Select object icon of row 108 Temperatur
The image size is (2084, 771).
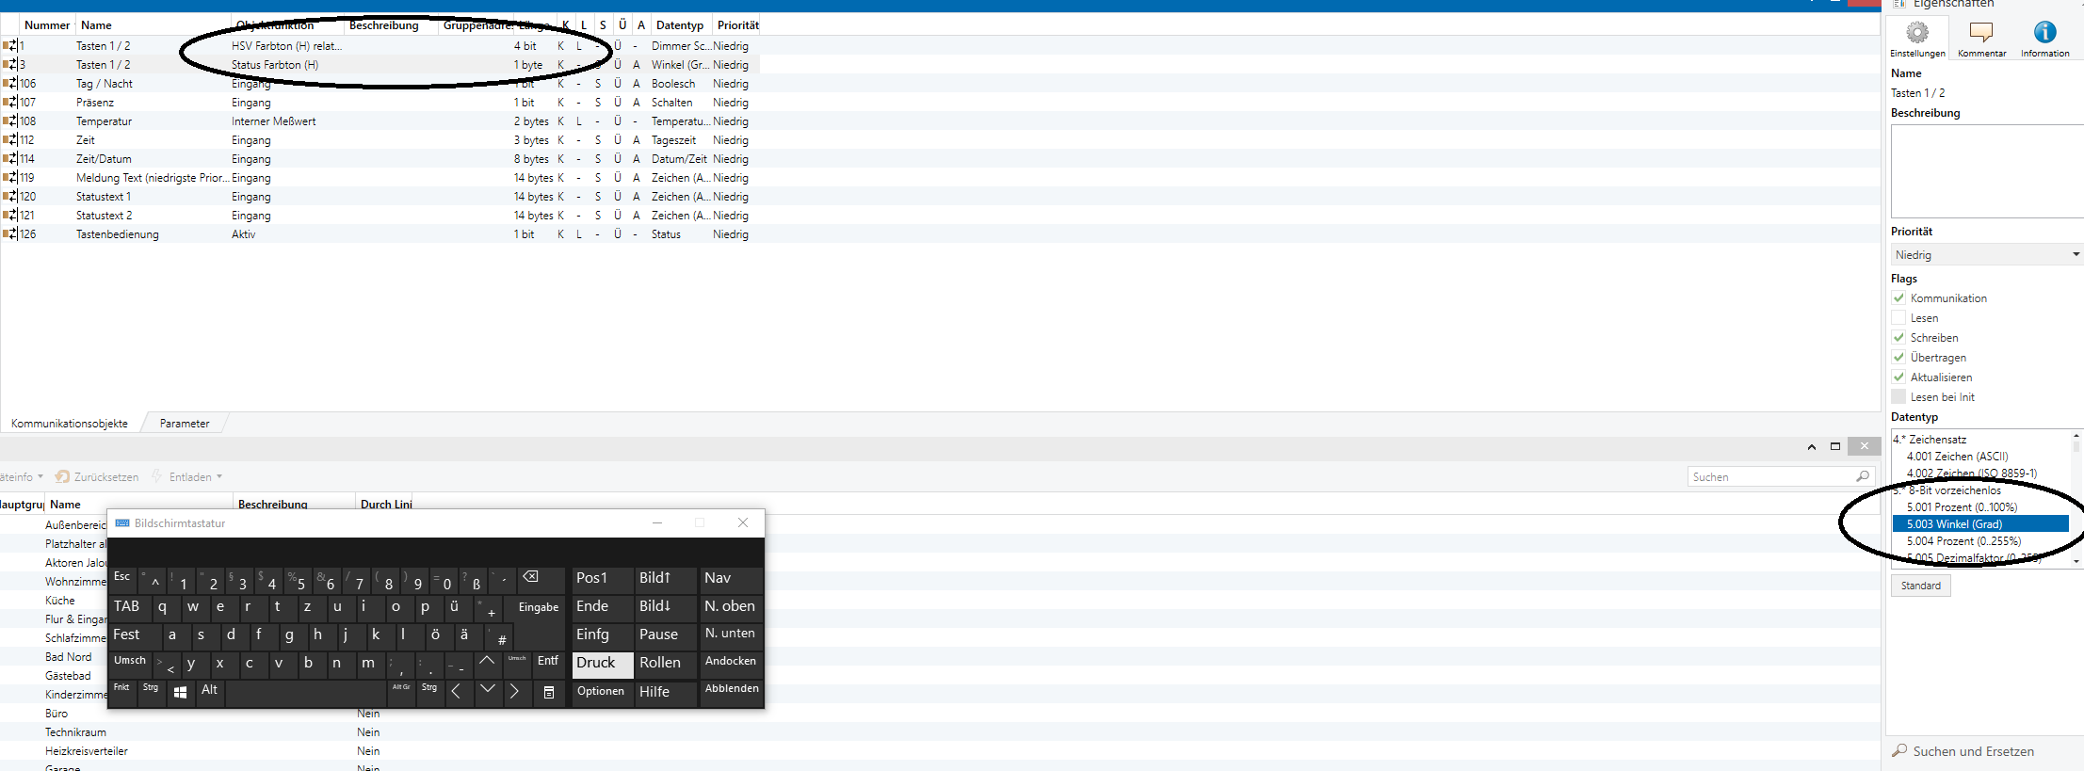pyautogui.click(x=10, y=121)
